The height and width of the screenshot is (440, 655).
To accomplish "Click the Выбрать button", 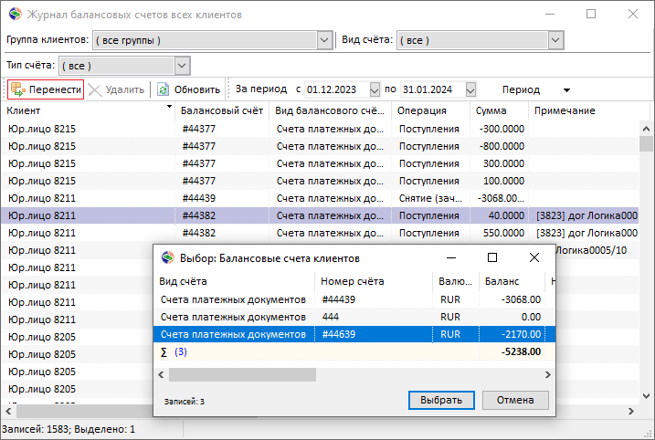I will point(441,400).
